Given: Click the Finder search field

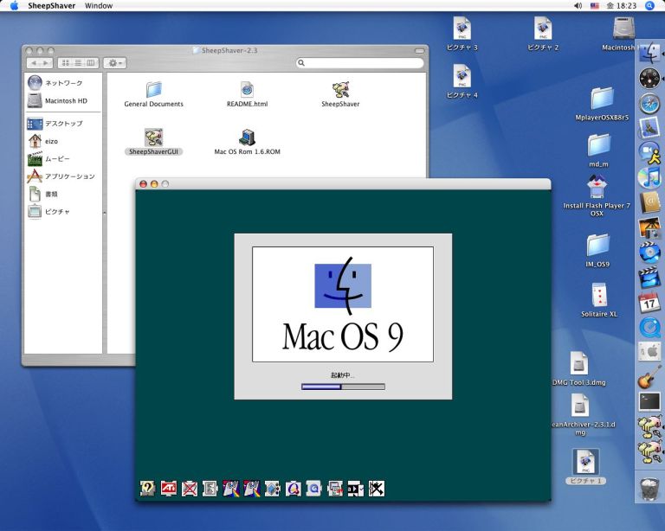Looking at the screenshot, I should [x=359, y=63].
